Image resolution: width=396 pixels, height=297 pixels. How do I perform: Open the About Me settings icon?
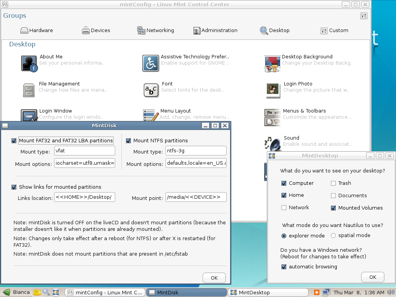click(29, 63)
